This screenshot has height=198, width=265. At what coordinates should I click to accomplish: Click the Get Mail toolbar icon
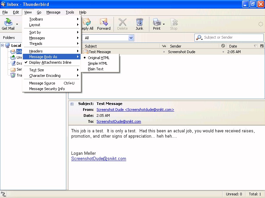click(8, 22)
